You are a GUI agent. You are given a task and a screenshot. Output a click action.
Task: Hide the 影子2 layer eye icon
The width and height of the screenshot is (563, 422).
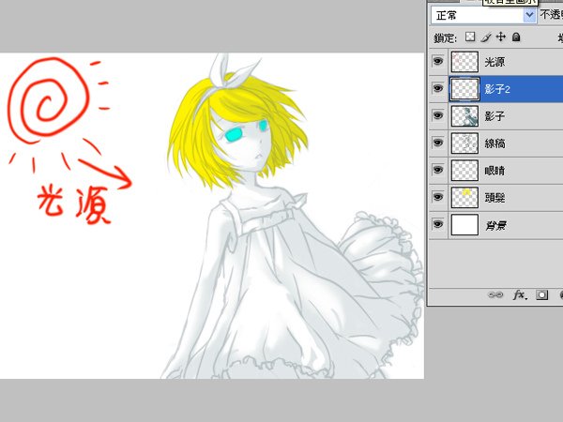[438, 88]
